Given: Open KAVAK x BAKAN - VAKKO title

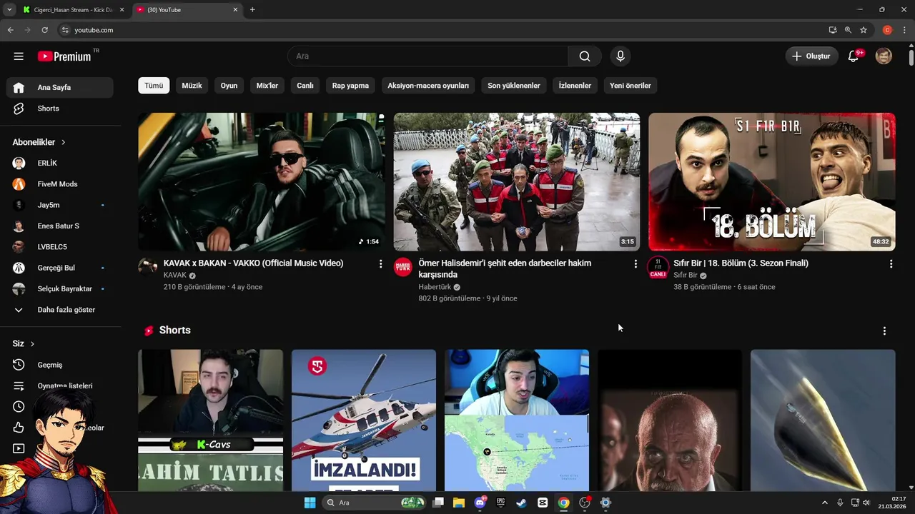Looking at the screenshot, I should 254,263.
